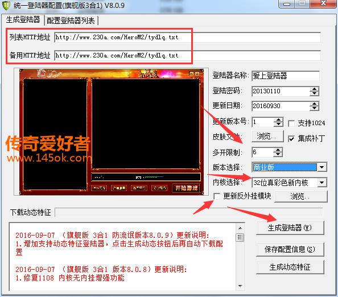Click 生成动态特征 button
Screen dimensions: 338x297
290,267
